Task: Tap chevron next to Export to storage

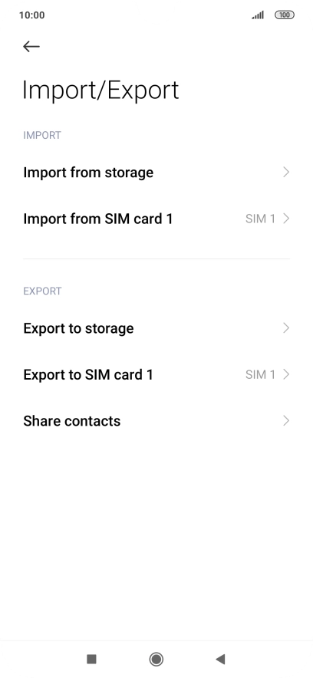Action: (x=285, y=328)
